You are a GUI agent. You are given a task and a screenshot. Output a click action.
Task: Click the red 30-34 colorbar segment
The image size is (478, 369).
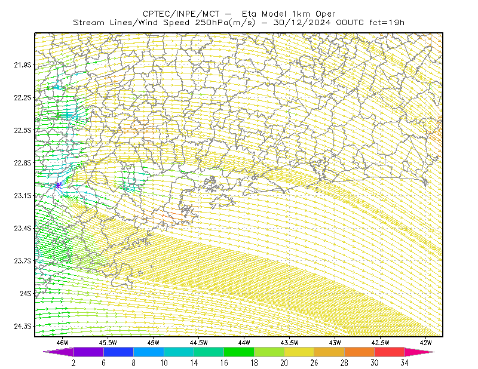[390, 352]
